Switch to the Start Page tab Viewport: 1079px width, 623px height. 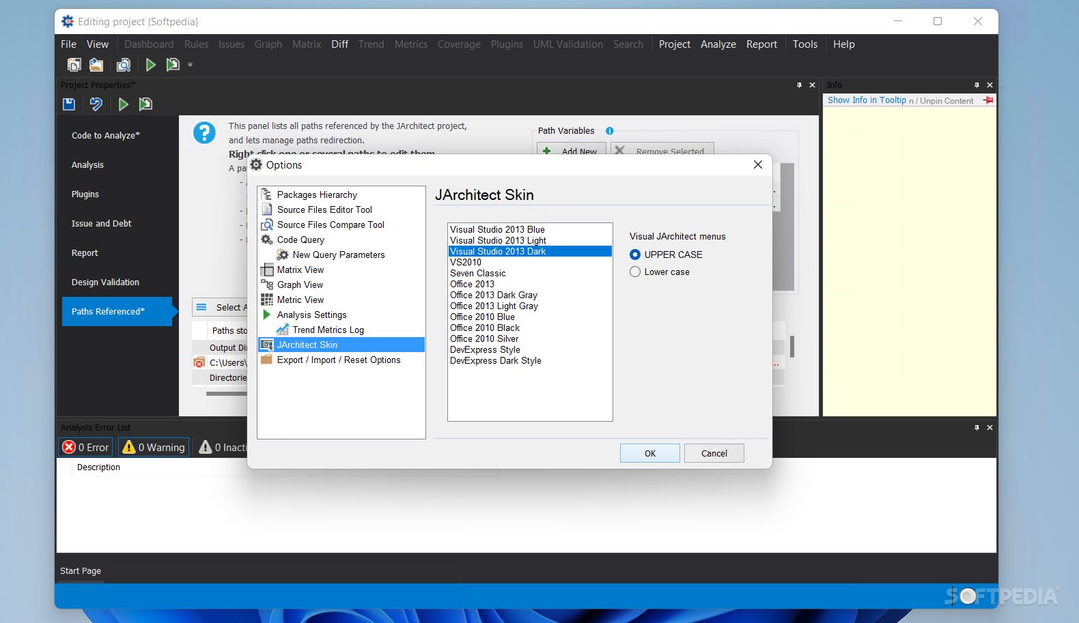coord(81,571)
